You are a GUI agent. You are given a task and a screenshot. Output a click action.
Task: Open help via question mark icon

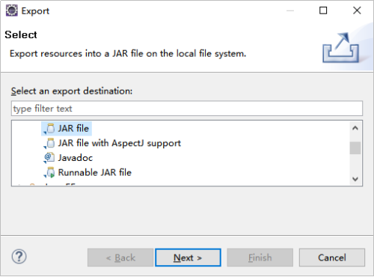point(19,257)
